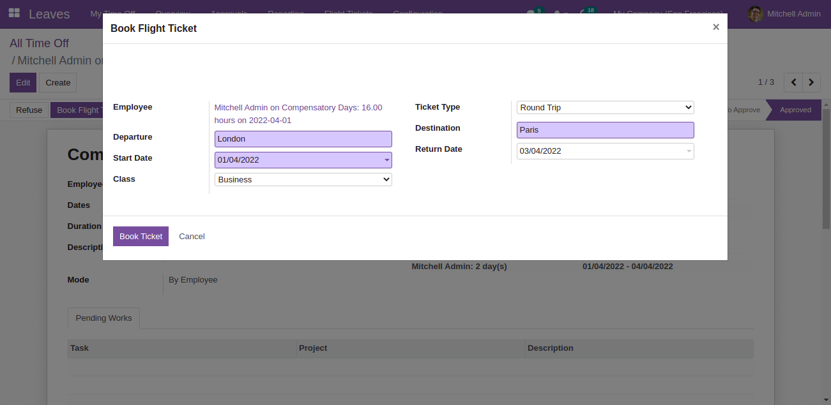
Task: Click the Destination field containing Paris
Action: [605, 130]
